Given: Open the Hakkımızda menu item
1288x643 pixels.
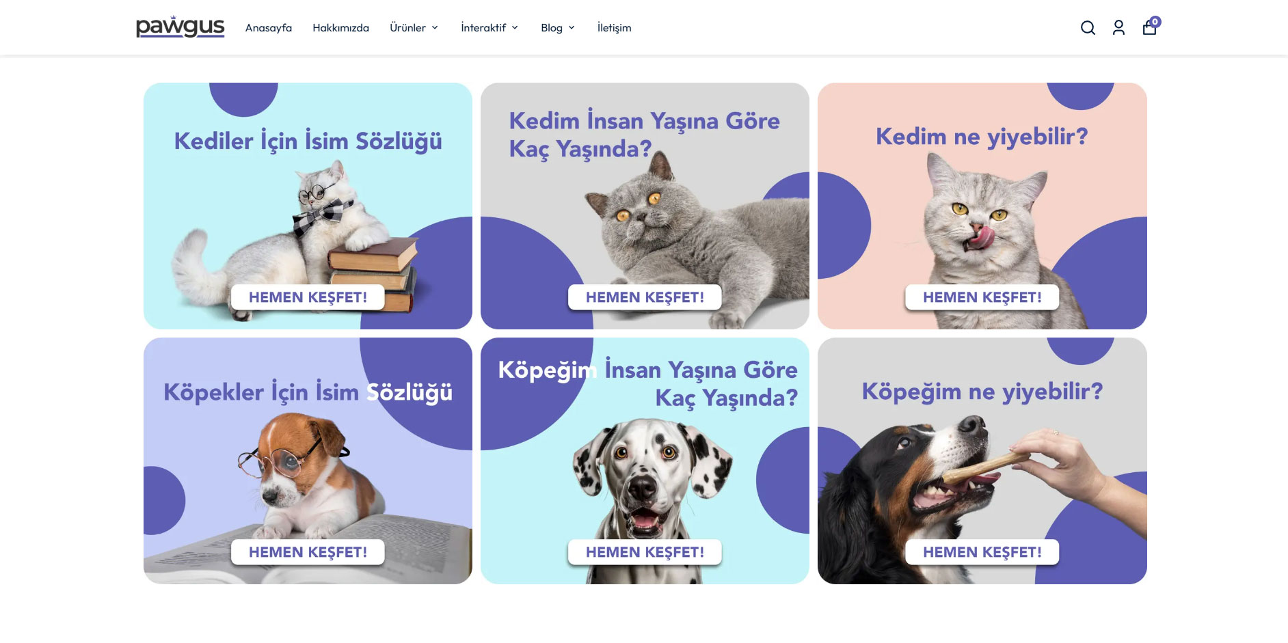Looking at the screenshot, I should pyautogui.click(x=340, y=28).
